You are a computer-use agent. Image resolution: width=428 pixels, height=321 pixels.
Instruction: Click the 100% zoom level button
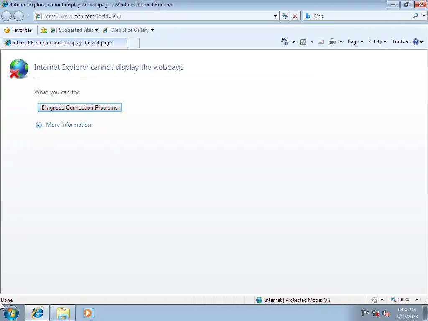[x=400, y=300]
